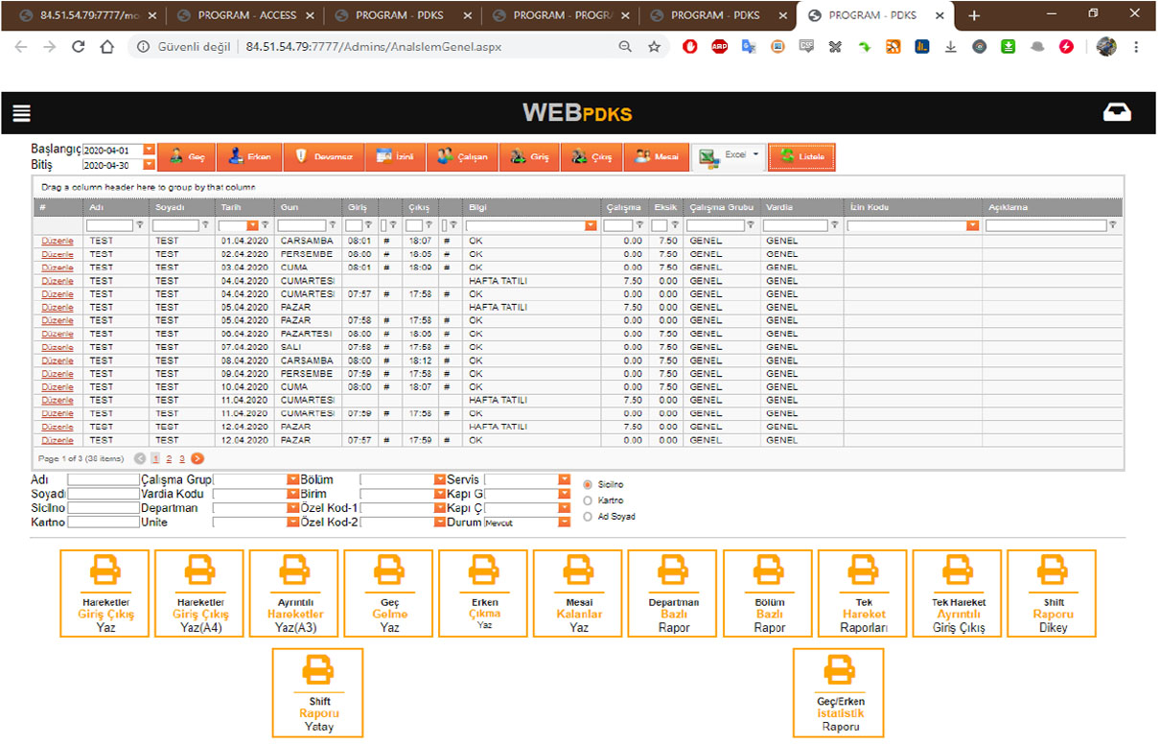Image resolution: width=1160 pixels, height=744 pixels.
Task: Open the Durum dropdown showing Mevcut
Action: click(x=564, y=523)
